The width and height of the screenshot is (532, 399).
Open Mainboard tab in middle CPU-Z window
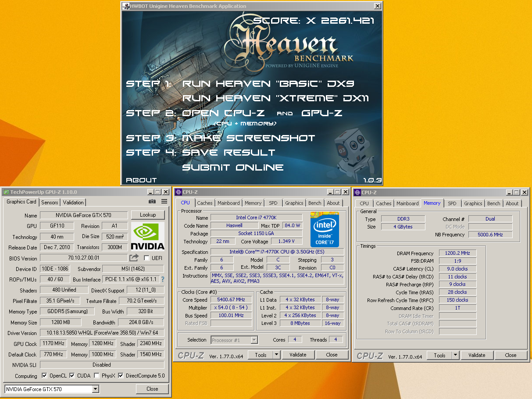pyautogui.click(x=229, y=203)
